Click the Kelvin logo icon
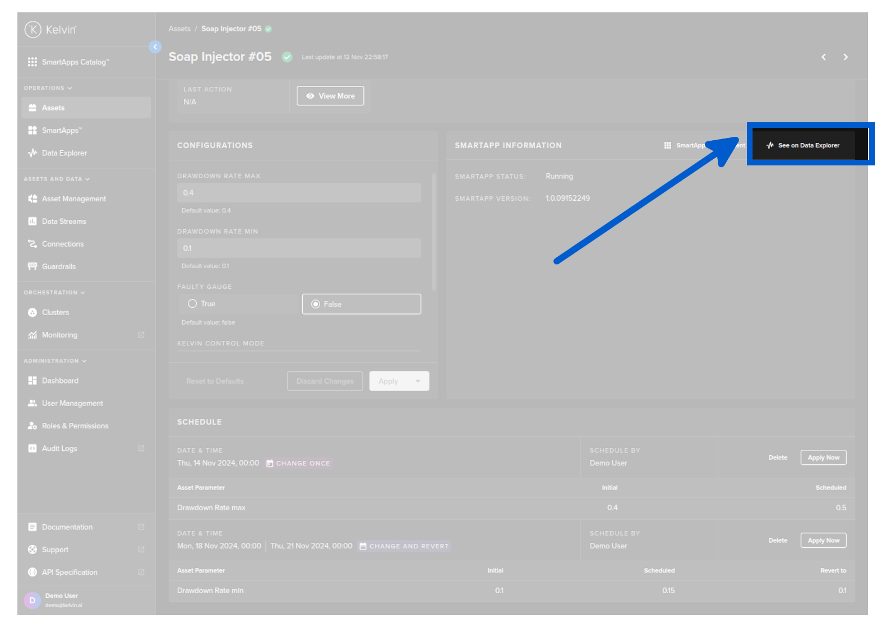886x628 pixels. click(x=33, y=29)
